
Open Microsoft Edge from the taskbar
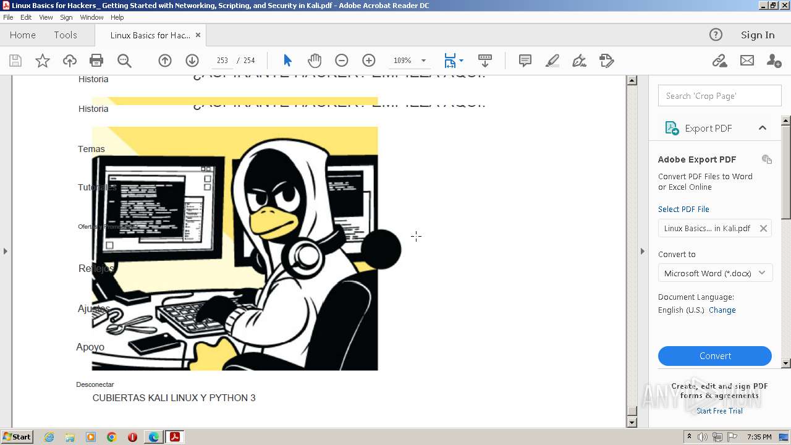coord(153,437)
